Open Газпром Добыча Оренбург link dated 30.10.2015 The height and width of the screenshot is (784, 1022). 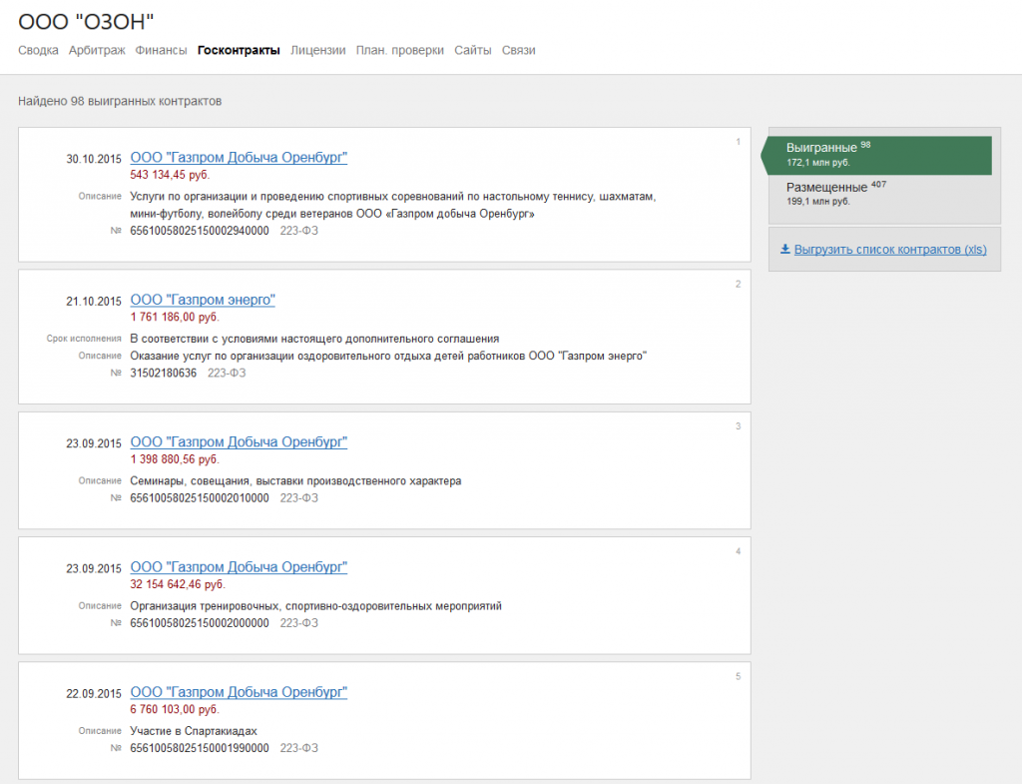click(239, 157)
